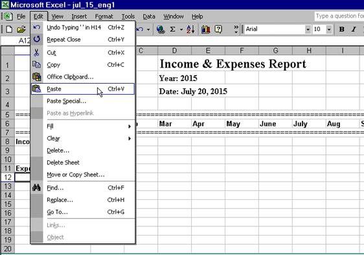Click the font size 10 field
Image resolution: width=364 pixels, height=255 pixels.
click(x=319, y=29)
